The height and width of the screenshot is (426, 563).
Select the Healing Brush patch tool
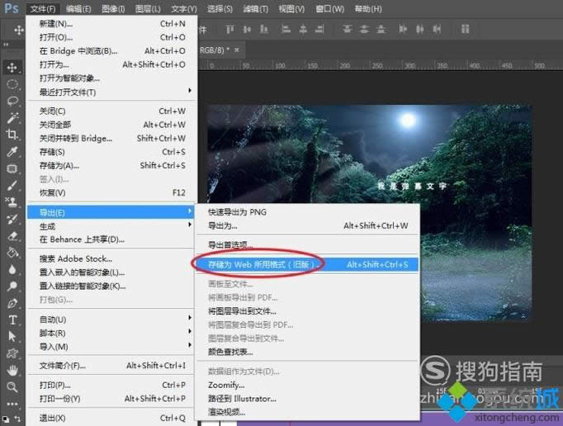click(x=12, y=168)
